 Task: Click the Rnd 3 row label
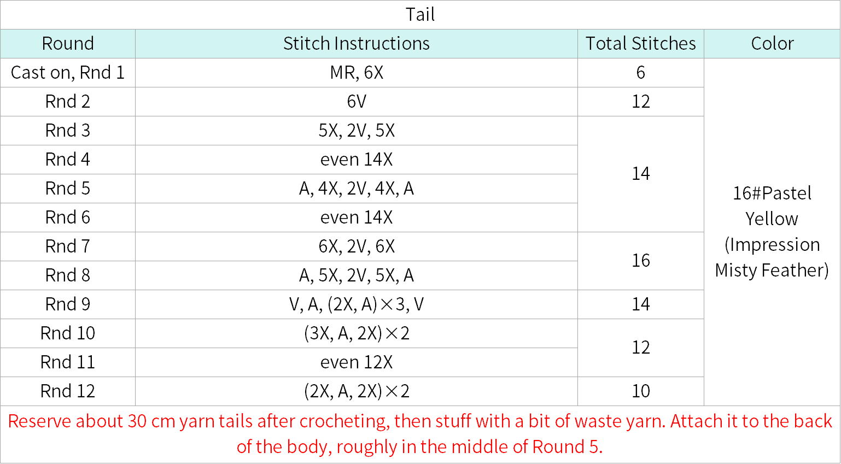click(68, 131)
